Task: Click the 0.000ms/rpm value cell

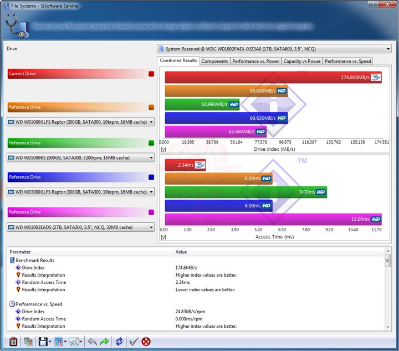Action: [x=189, y=319]
